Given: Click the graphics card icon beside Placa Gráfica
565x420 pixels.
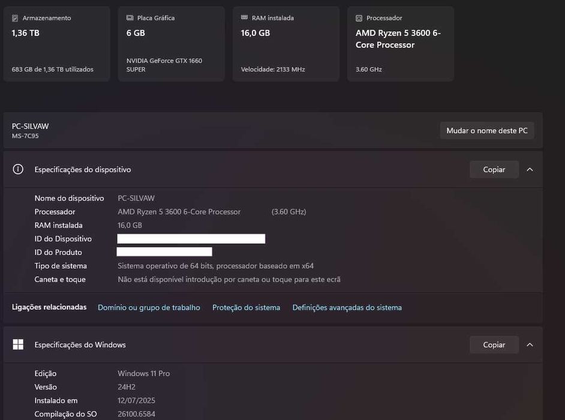Looking at the screenshot, I should (x=130, y=18).
